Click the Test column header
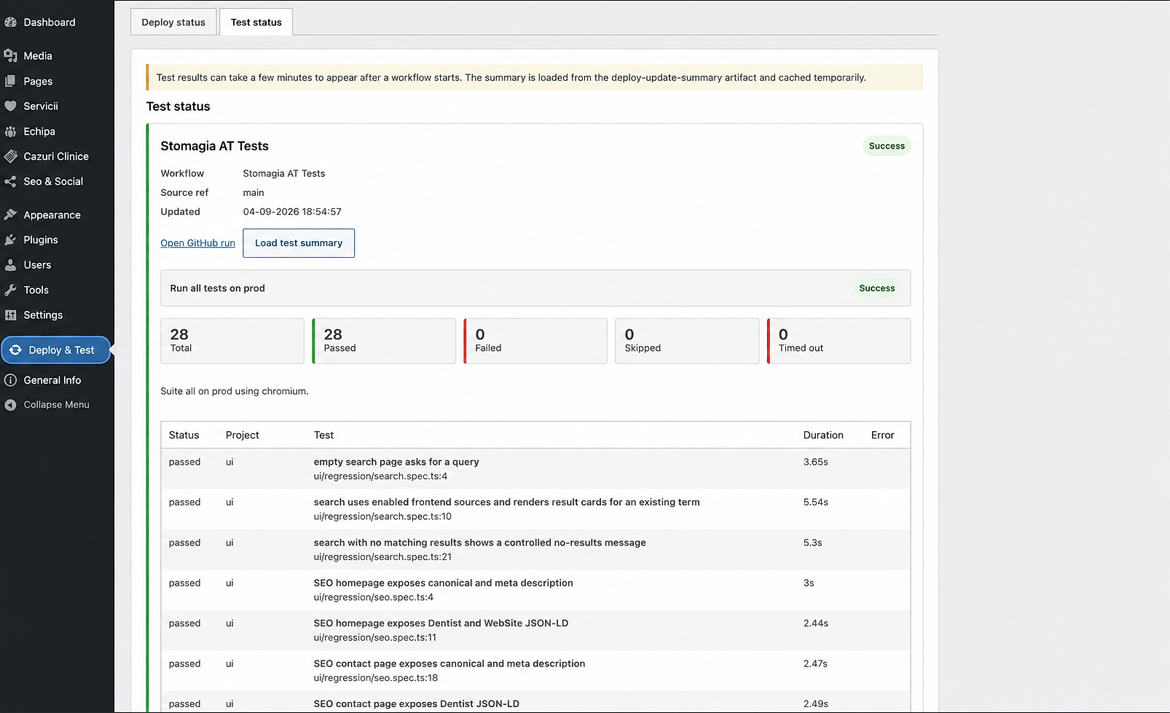 tap(323, 435)
